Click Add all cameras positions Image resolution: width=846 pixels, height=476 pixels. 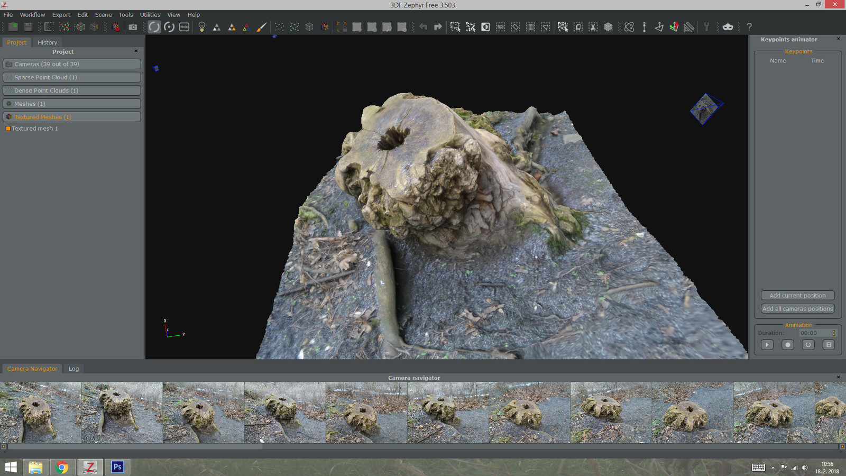797,308
